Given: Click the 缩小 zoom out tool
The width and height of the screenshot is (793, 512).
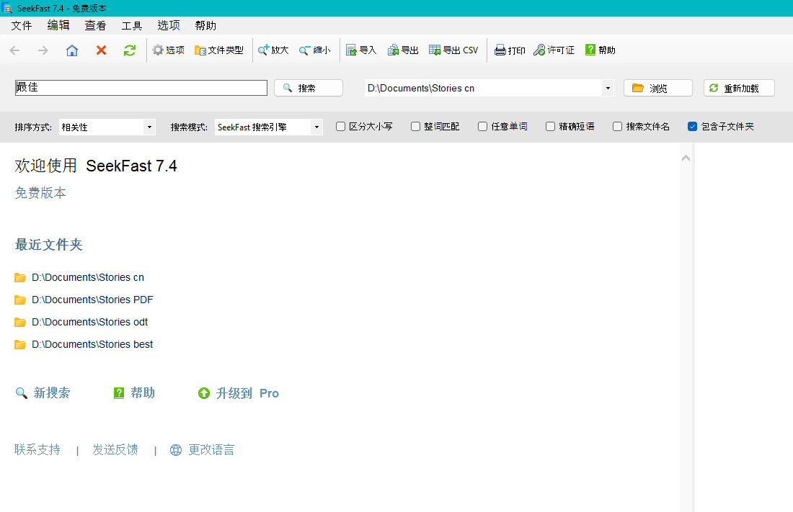Looking at the screenshot, I should (314, 50).
